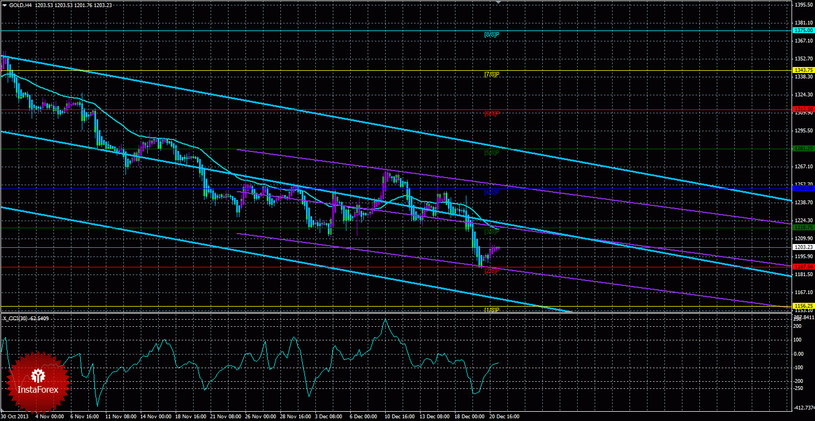This screenshot has width=815, height=421.
Task: Click the [3/8]P Murrey level label
Action: click(492, 231)
